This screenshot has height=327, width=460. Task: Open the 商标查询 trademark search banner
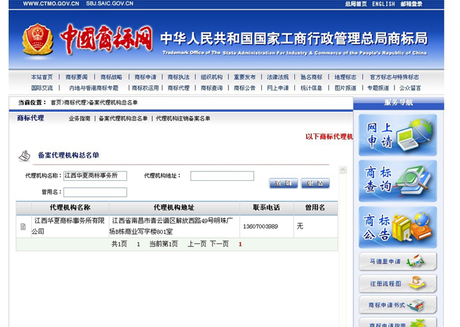tap(397, 181)
